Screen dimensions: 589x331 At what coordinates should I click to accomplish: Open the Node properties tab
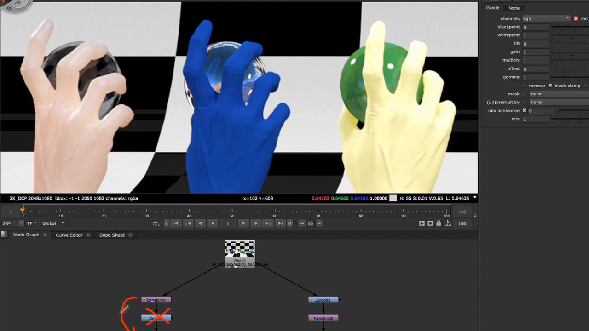(x=514, y=8)
